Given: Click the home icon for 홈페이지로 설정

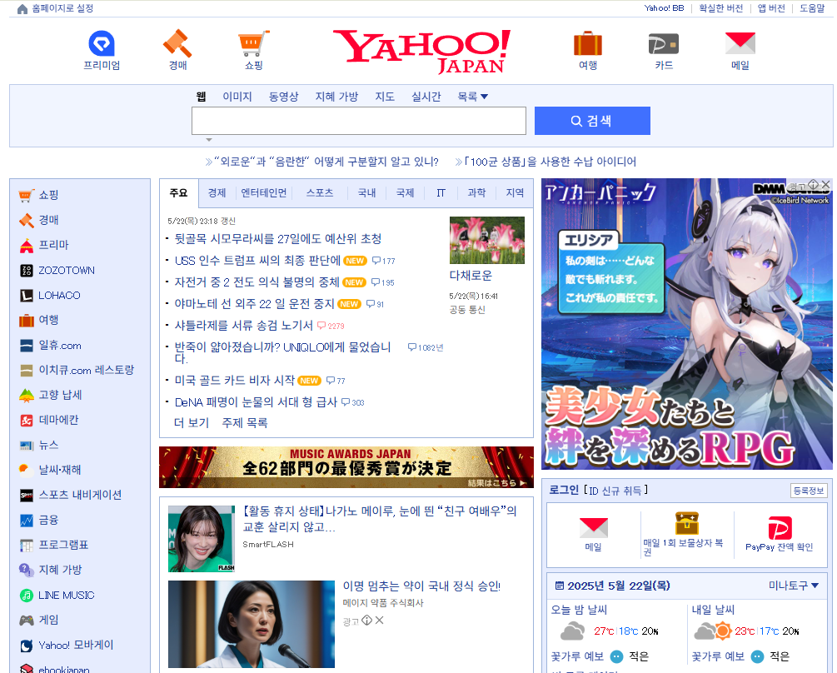Looking at the screenshot, I should click(22, 9).
